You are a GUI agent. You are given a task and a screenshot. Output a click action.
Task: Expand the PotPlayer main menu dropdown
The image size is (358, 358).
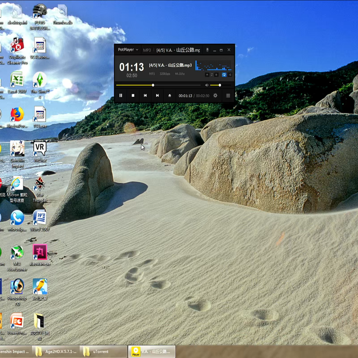[128, 50]
